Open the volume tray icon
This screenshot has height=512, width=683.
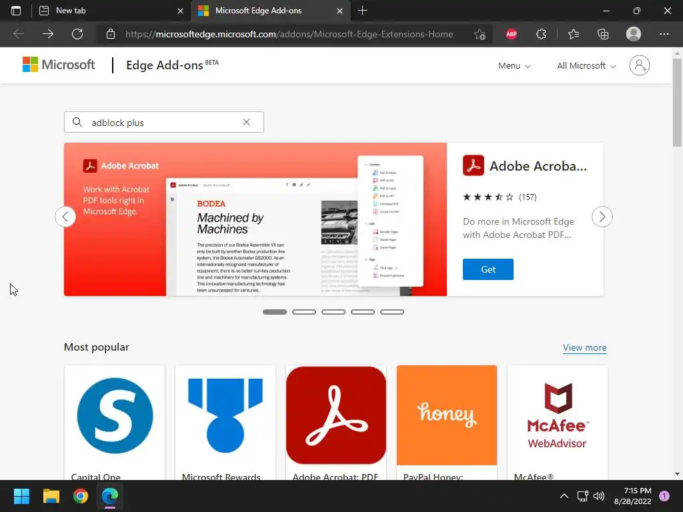click(599, 496)
